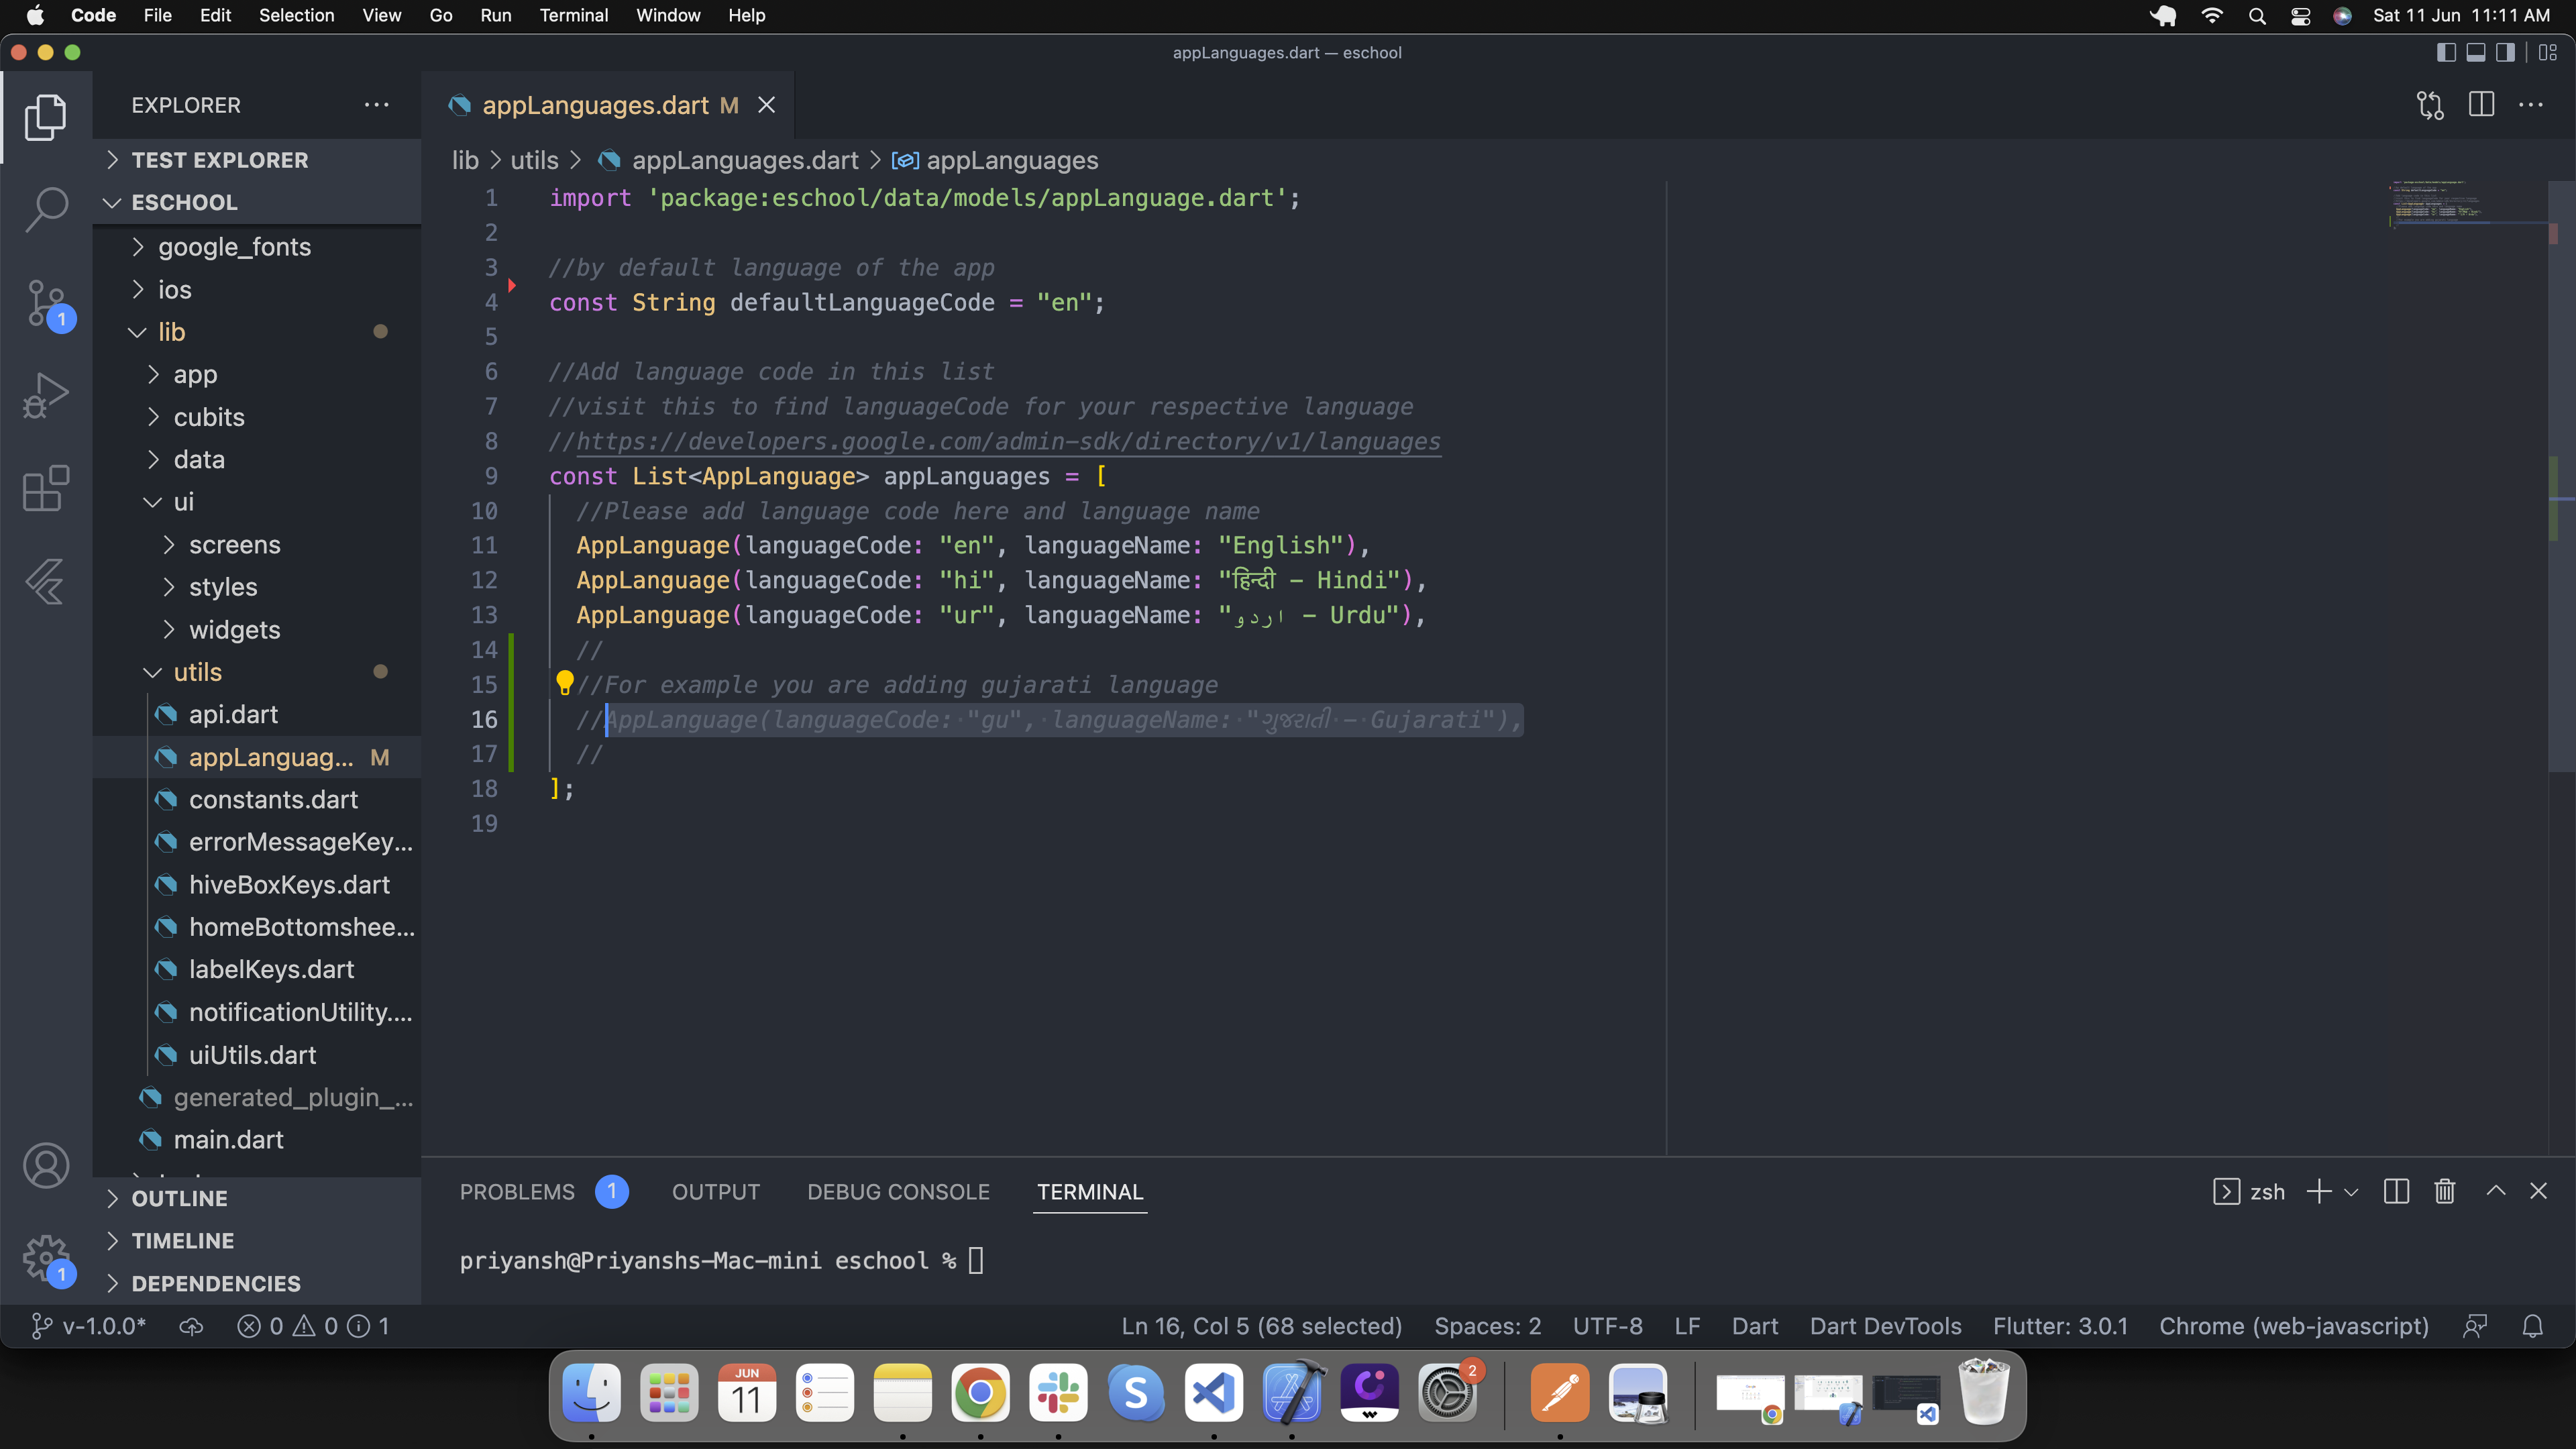Open new terminal launch profile dropdown arrow
The image size is (2576, 1449).
[x=2351, y=1192]
